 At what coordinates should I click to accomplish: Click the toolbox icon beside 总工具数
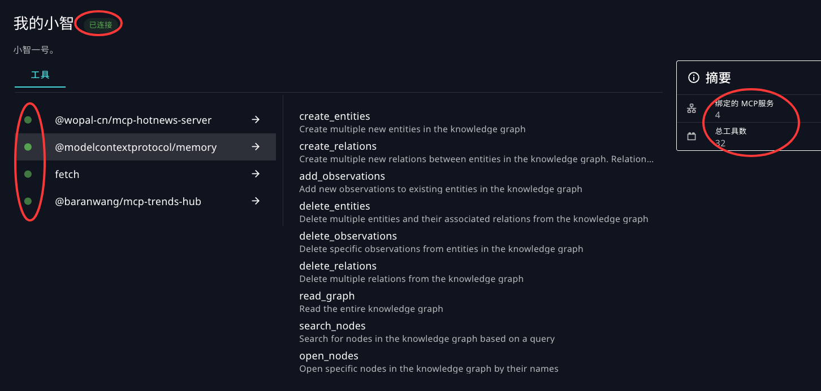[692, 136]
